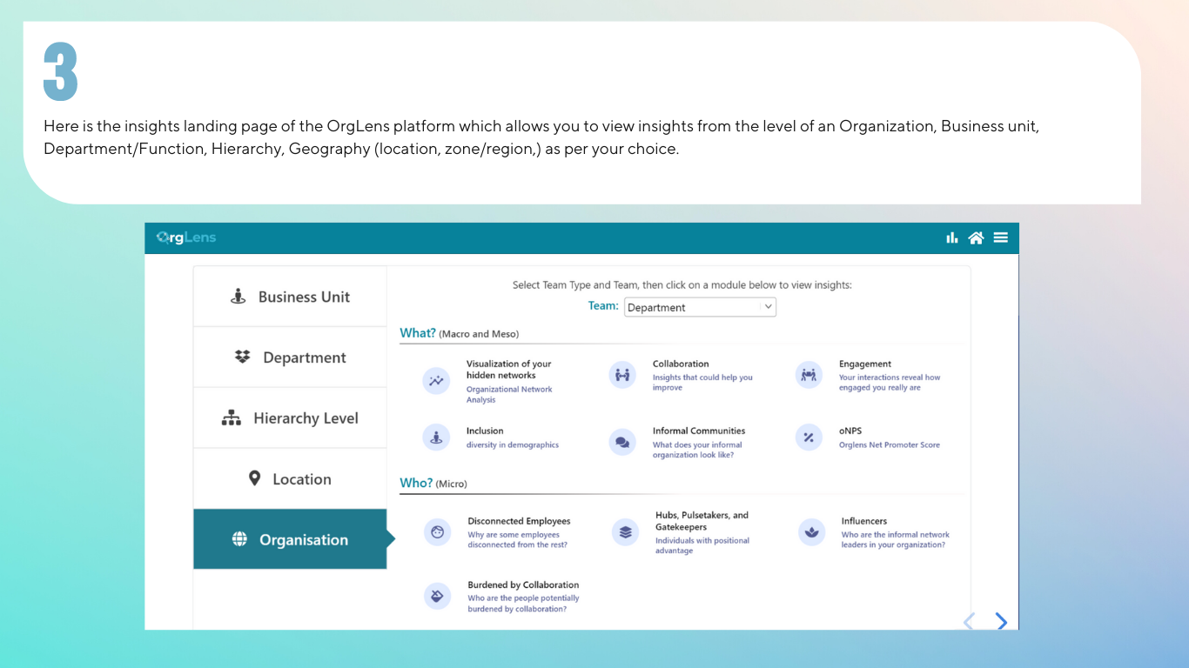The height and width of the screenshot is (668, 1189).
Task: Select the Organisation tab
Action: coord(290,540)
